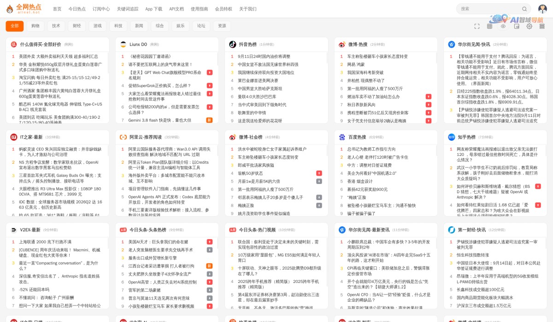The width and height of the screenshot is (553, 322).
Task: Click the 第一财经-快讯 card icon
Action: 452,230
